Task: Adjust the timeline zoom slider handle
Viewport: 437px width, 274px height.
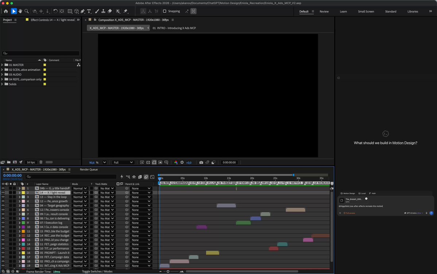Action: point(168,272)
